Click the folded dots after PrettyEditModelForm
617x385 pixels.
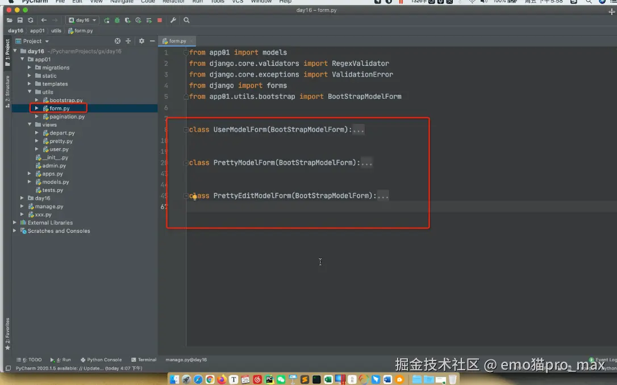point(383,195)
